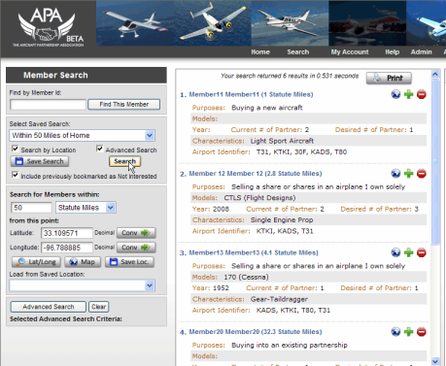Open Select Saved Search dropdown
The image size is (446, 366).
coord(82,135)
